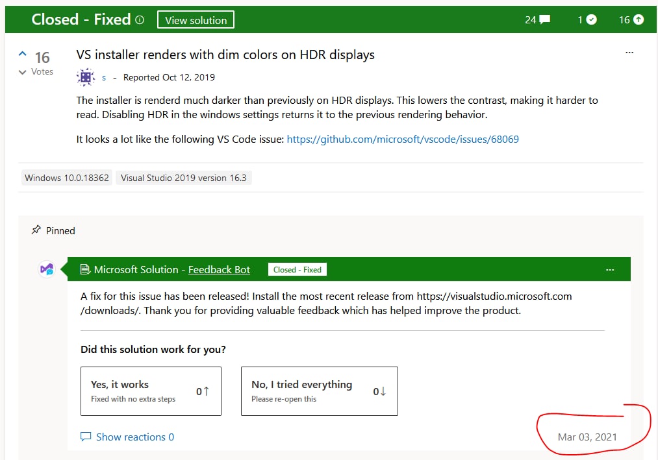
Task: Click 'Did this solution work for you?' heading
Action: pyautogui.click(x=153, y=349)
